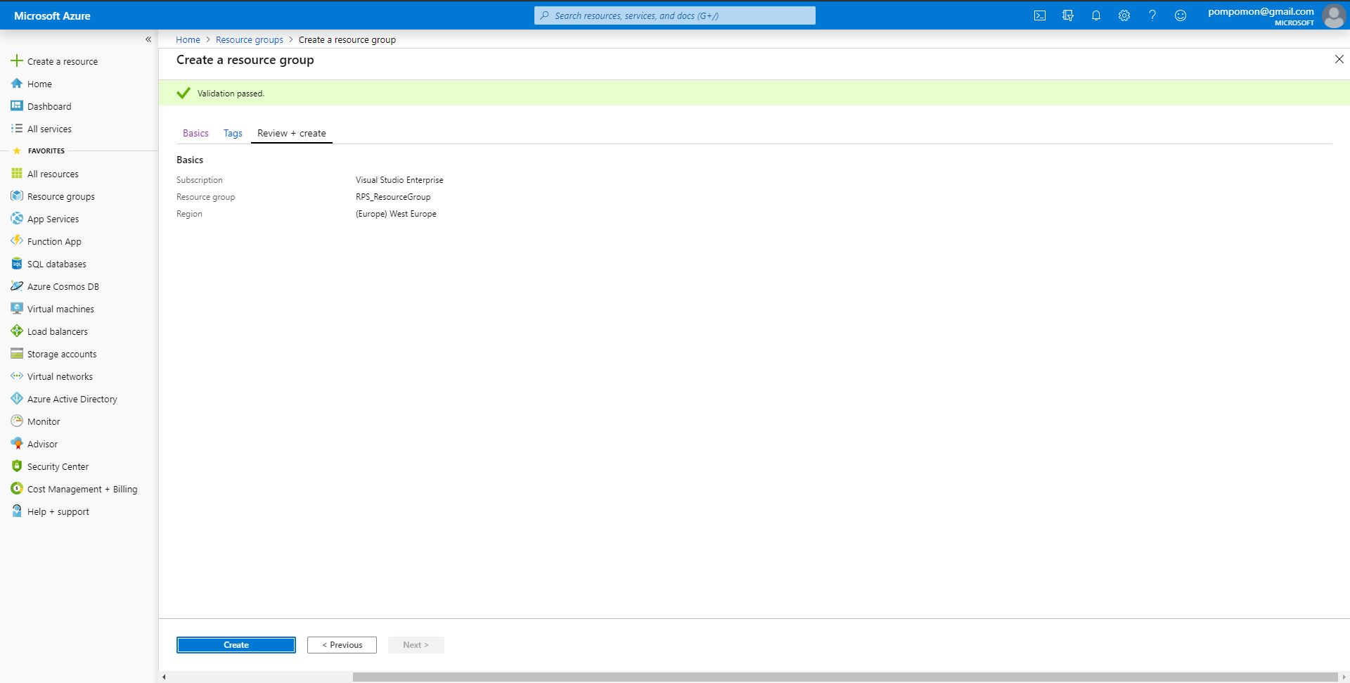
Task: Click the Resource groups cube icon
Action: pyautogui.click(x=17, y=196)
